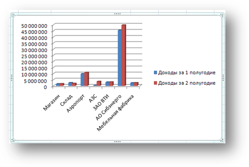This screenshot has width=249, height=167.
Task: Click the top-right corner chart handle
Action: click(222, 15)
